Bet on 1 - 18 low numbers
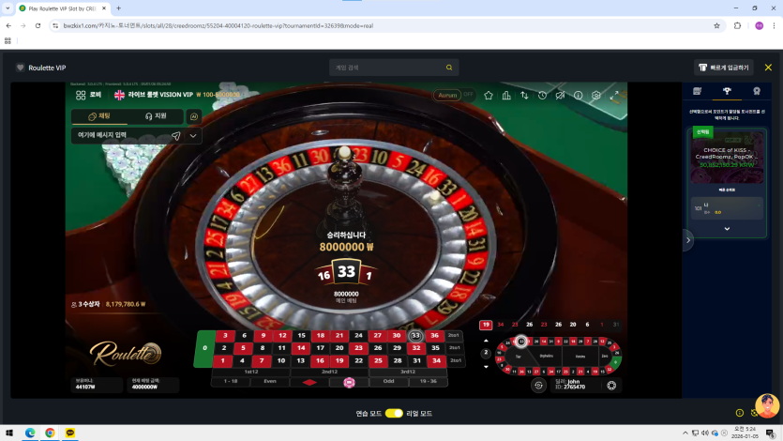 [231, 382]
